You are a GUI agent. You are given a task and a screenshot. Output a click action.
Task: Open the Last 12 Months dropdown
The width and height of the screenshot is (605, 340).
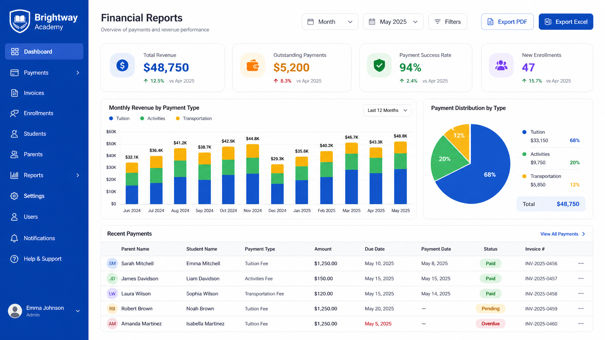tap(387, 110)
